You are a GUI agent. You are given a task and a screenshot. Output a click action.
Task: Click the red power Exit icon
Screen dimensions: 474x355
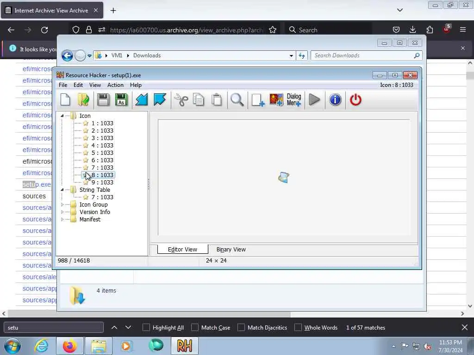click(x=355, y=100)
